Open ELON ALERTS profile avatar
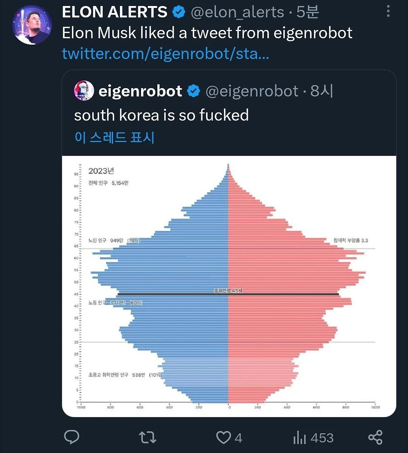This screenshot has width=408, height=453. point(32,25)
